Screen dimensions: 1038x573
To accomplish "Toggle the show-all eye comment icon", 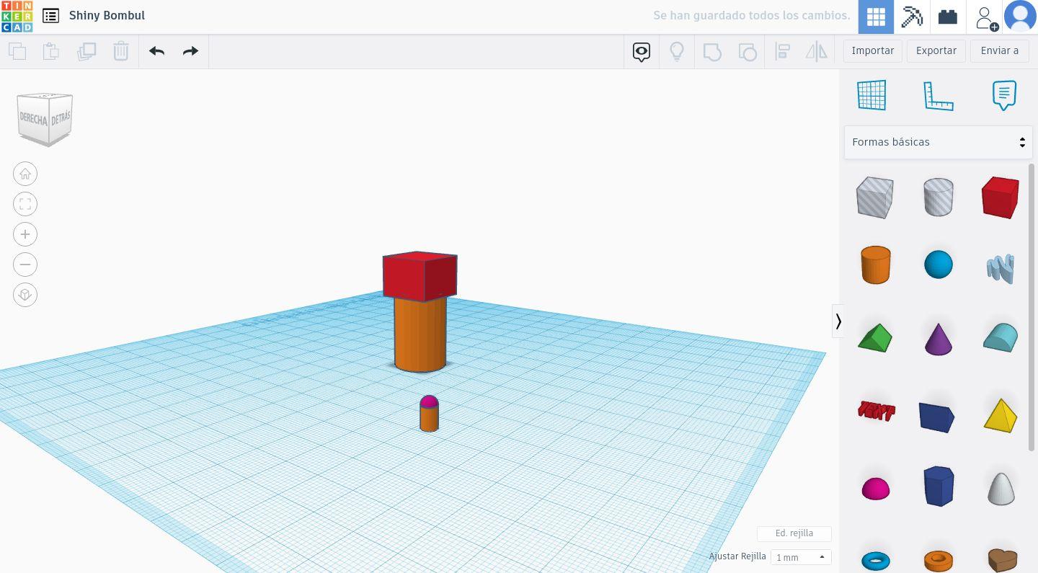I will coord(642,51).
